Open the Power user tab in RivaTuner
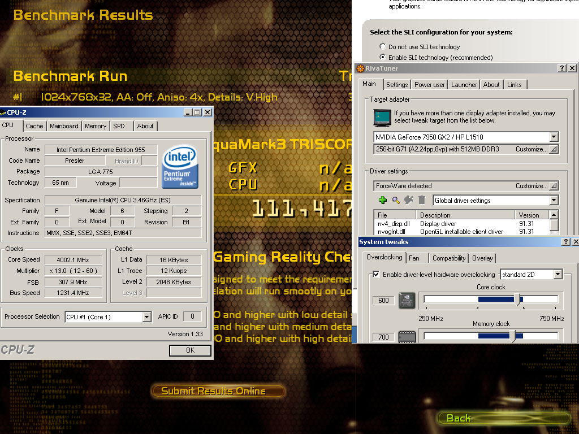The image size is (579, 434). (x=430, y=85)
